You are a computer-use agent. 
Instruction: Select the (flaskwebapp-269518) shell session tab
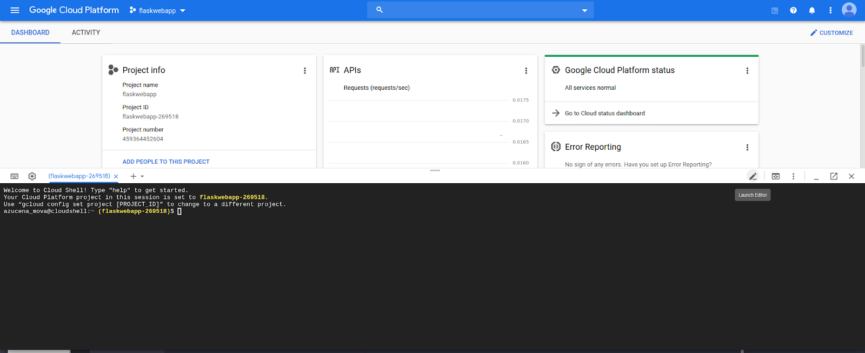(x=79, y=176)
